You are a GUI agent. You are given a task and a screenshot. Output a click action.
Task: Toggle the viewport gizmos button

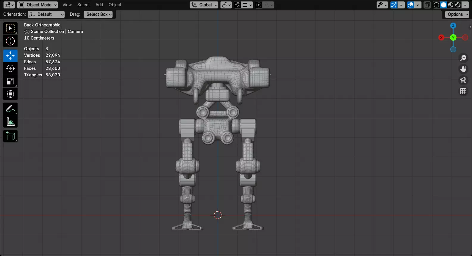tap(394, 5)
